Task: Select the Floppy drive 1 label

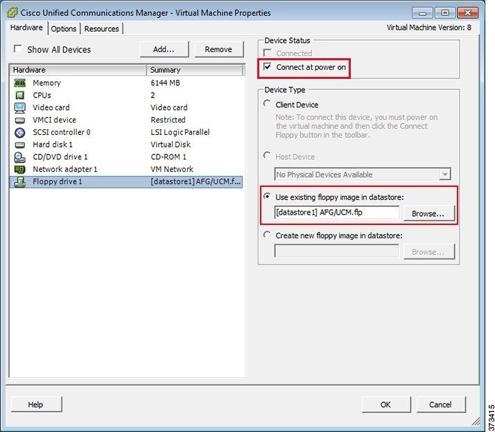Action: click(58, 182)
